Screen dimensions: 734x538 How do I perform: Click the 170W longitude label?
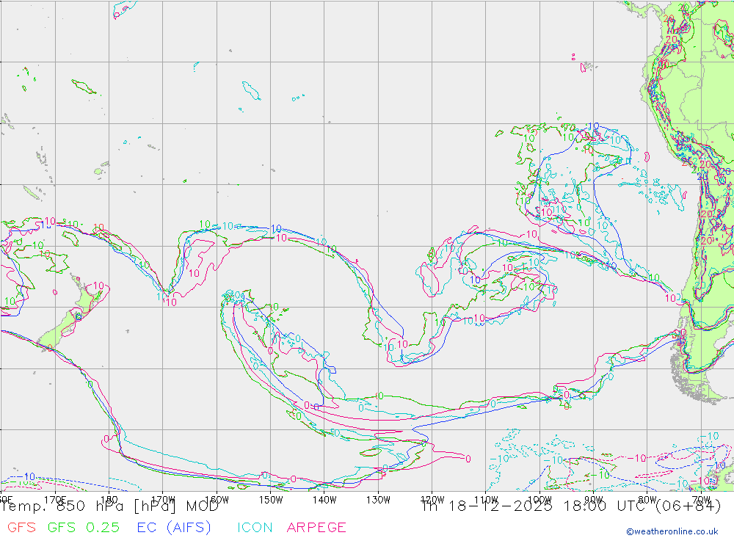[164, 500]
